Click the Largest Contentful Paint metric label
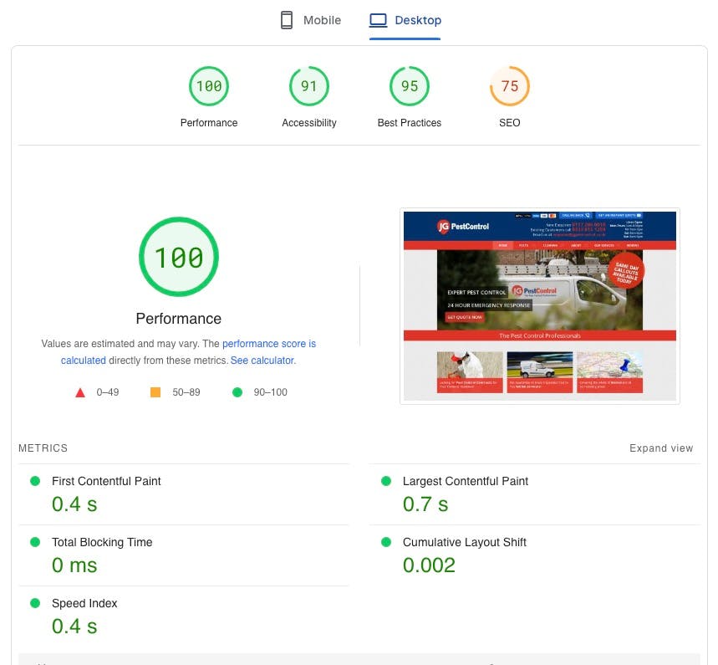Viewport: 718px width, 665px height. tap(466, 481)
